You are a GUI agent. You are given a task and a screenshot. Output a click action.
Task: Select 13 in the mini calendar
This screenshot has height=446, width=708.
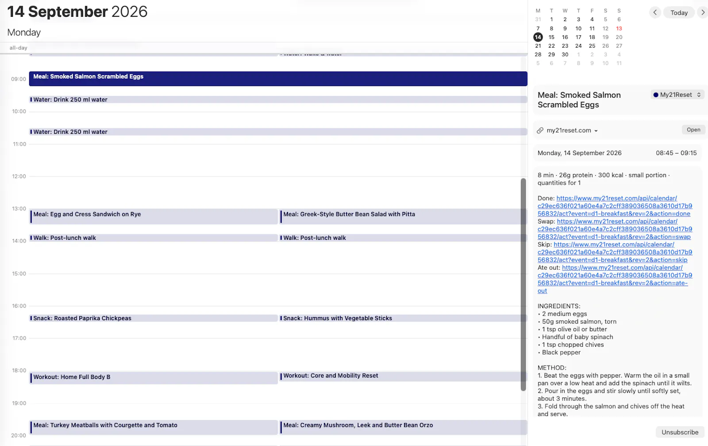click(x=619, y=28)
